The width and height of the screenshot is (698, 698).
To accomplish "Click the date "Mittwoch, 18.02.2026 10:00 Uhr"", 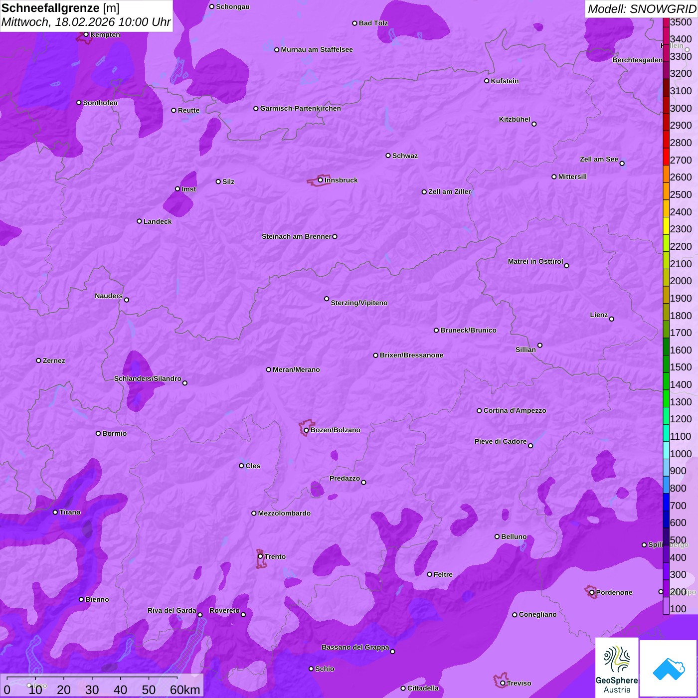I will [86, 22].
